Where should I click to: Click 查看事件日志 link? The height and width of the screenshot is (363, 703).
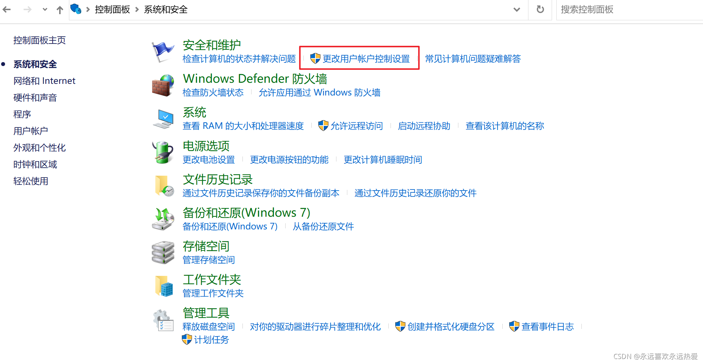[x=548, y=327]
